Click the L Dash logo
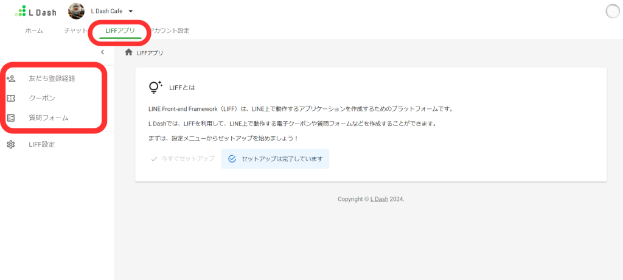Screen dimensions: 623x280 click(35, 12)
